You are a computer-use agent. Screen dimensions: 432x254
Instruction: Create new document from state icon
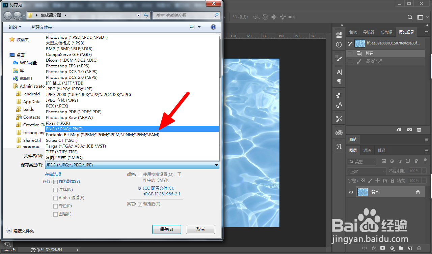pos(399,130)
